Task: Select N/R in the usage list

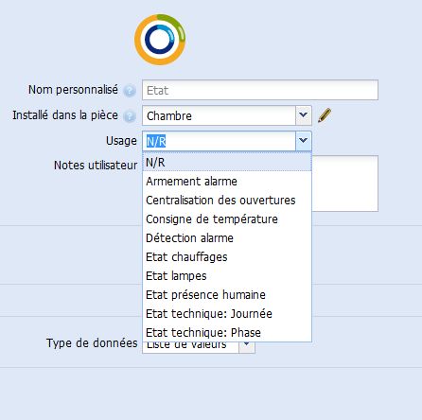Action: tap(227, 162)
